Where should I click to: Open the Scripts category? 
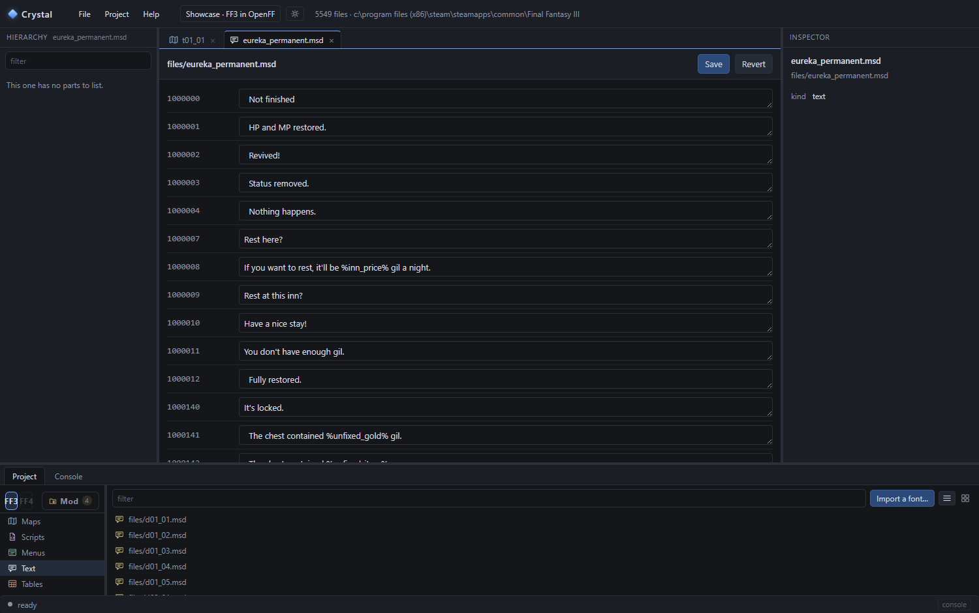coord(52,537)
